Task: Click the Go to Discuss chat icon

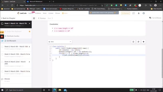Action: click(150, 18)
